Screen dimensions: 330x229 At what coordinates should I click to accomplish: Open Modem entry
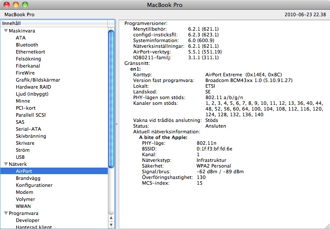(24, 192)
